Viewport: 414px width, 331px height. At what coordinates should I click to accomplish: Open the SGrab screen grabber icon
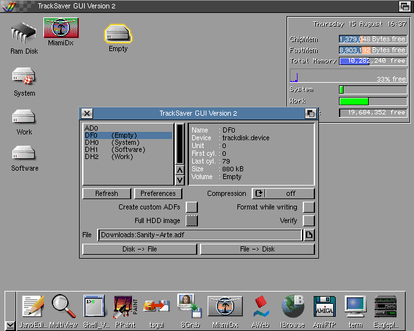click(x=188, y=306)
